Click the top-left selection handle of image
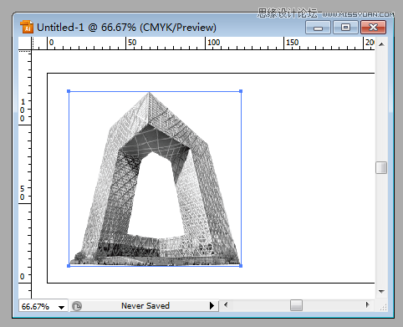Screen dimensions: 403x327 [x=69, y=91]
